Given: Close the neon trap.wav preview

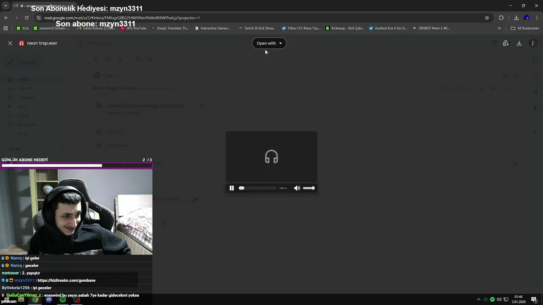Looking at the screenshot, I should (x=10, y=43).
